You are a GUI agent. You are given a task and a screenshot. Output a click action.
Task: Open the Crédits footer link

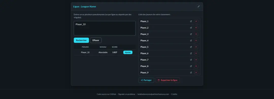pyautogui.click(x=174, y=94)
